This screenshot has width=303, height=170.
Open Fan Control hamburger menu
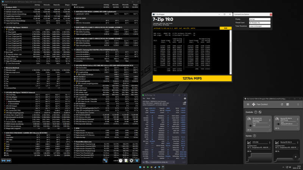coord(248,104)
